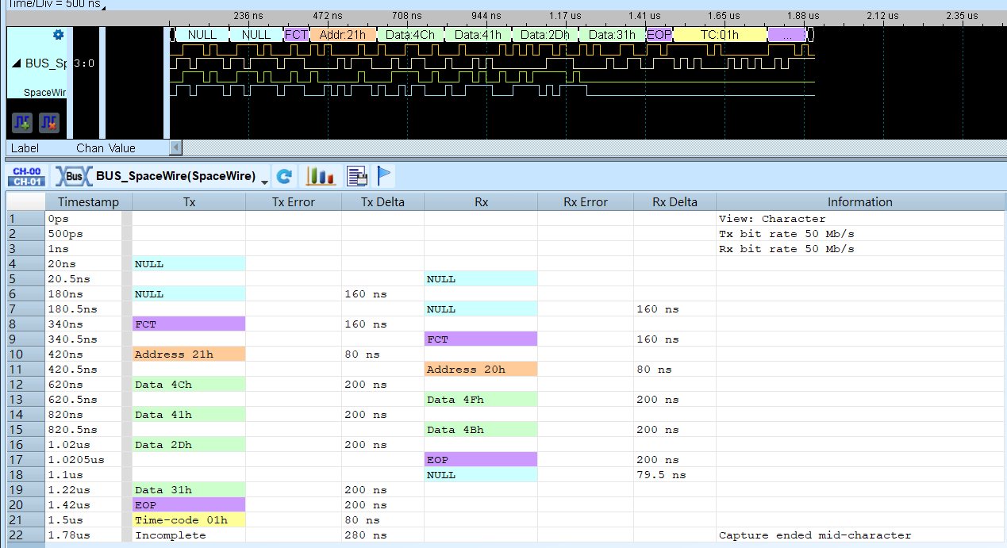
Task: Select the 'Data 41h' Tx cell
Action: tap(189, 415)
